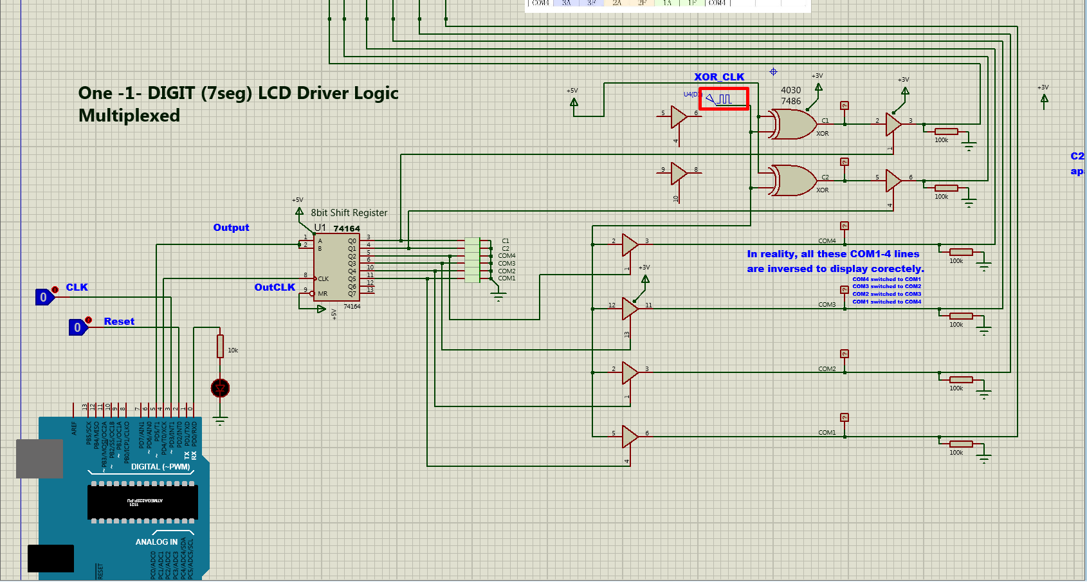Select the black power jack on Arduino
The width and height of the screenshot is (1087, 582).
pyautogui.click(x=51, y=558)
